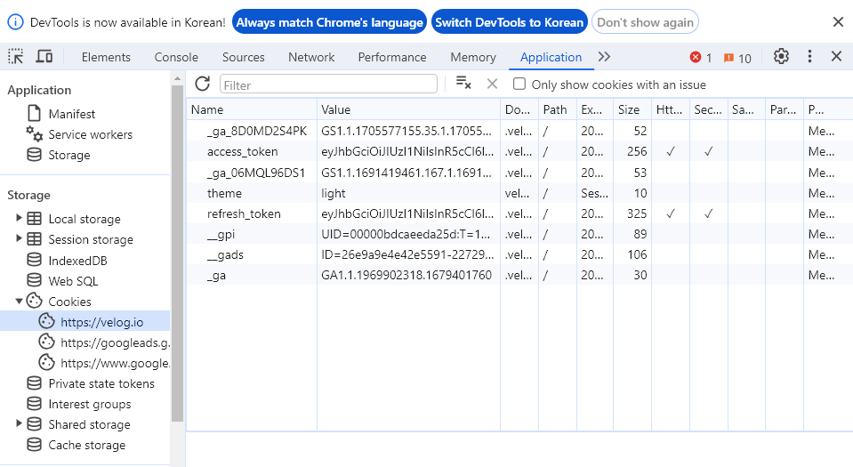Click the cookie Filter input field
This screenshot has height=467, width=853.
click(x=328, y=85)
